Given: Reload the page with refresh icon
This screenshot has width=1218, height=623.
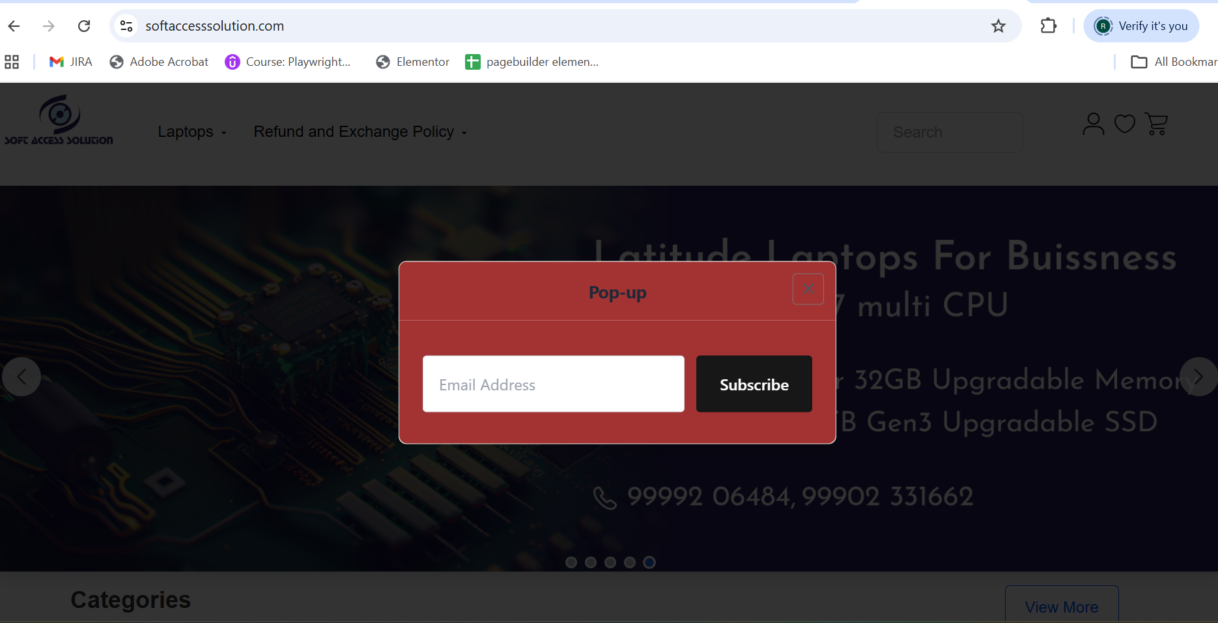Looking at the screenshot, I should click(x=84, y=26).
